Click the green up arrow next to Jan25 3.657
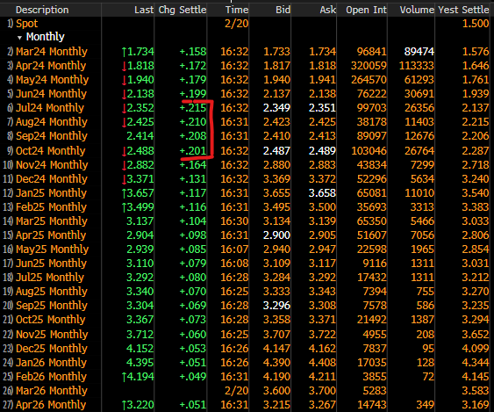Viewport: 494px width, 412px height. pos(124,193)
